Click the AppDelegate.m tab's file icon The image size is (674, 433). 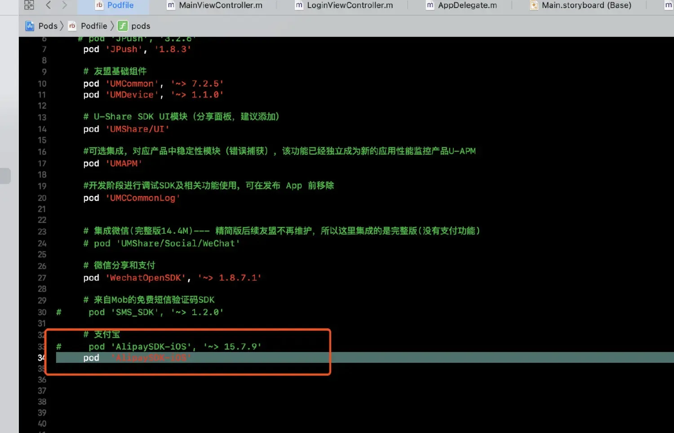click(430, 5)
